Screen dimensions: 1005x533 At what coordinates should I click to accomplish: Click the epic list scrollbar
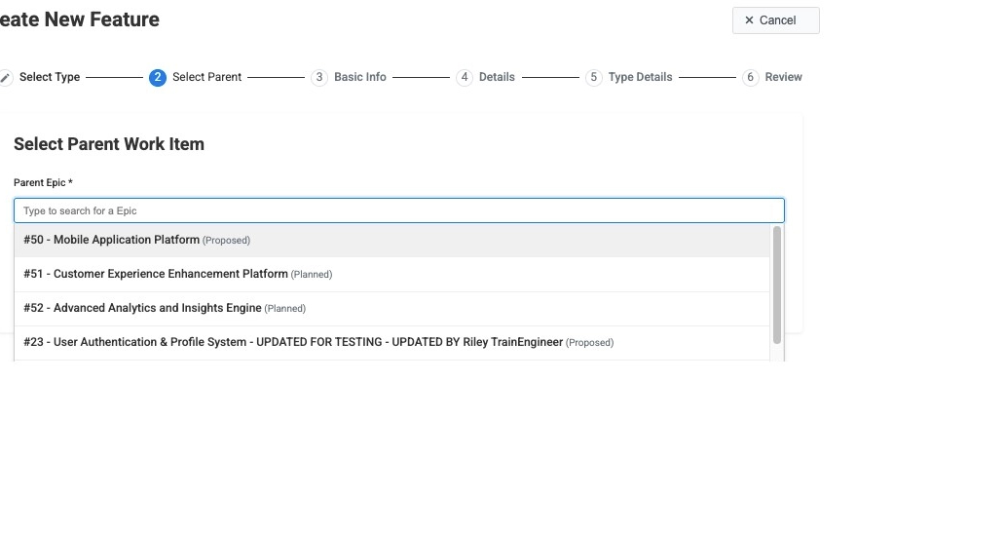[x=776, y=284]
